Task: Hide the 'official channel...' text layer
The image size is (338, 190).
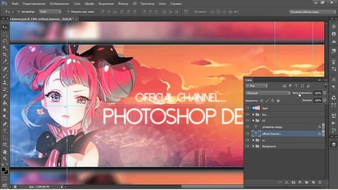Action: [x=248, y=134]
